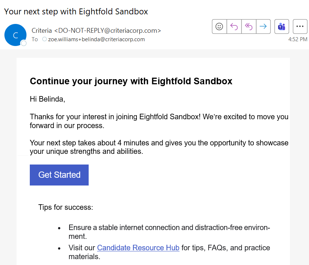The width and height of the screenshot is (309, 265).
Task: Click the presence status circle on the avatar
Action: coord(24,43)
